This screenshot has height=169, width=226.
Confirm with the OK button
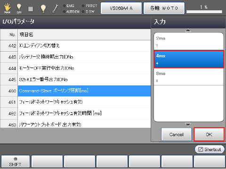coord(209,134)
